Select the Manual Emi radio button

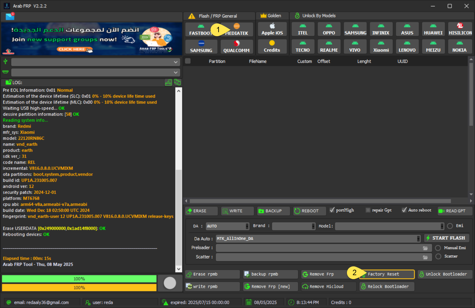point(438,248)
